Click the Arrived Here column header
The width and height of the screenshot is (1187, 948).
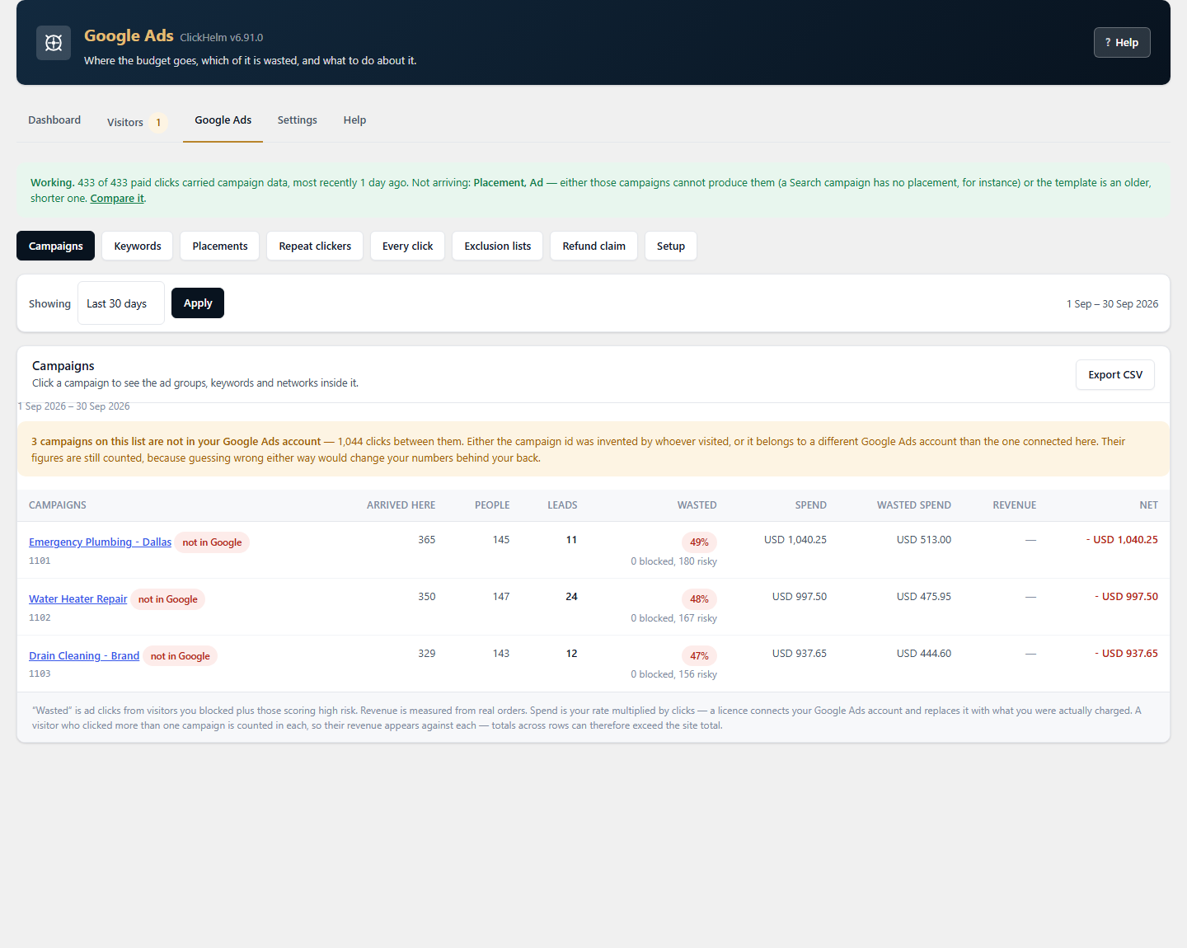pyautogui.click(x=401, y=505)
